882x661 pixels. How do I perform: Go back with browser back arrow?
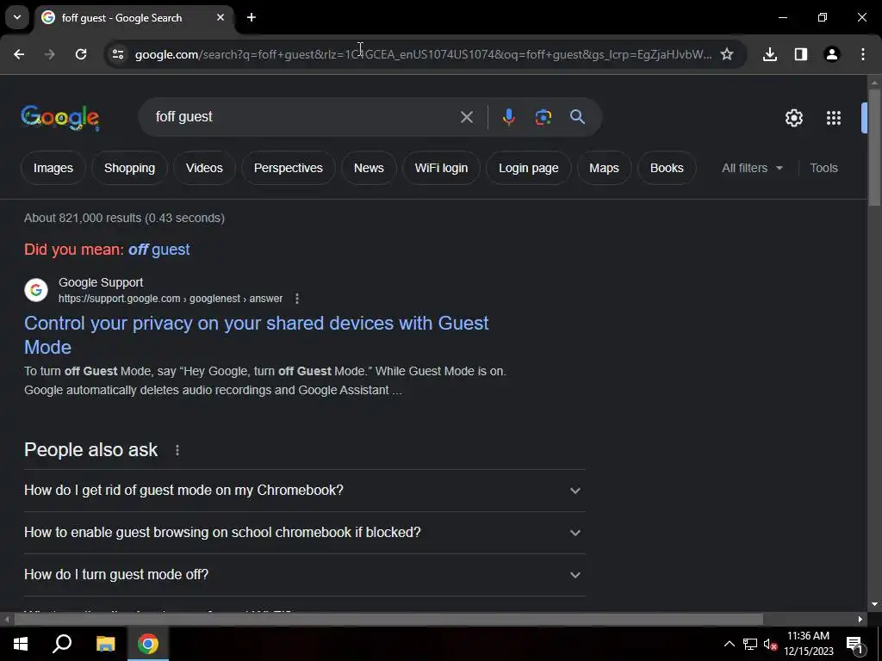click(x=19, y=54)
